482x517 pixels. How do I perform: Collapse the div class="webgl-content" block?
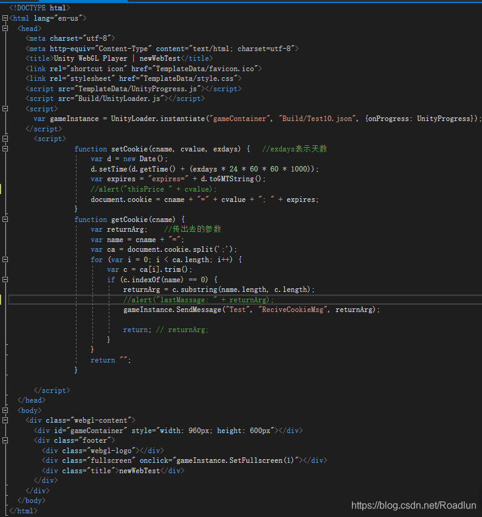[x=5, y=420]
